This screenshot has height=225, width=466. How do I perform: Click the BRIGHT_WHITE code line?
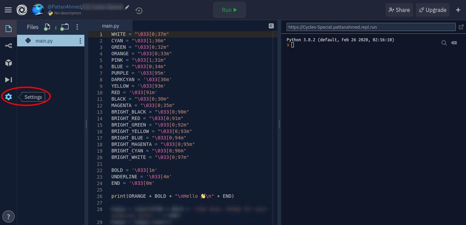coord(150,157)
